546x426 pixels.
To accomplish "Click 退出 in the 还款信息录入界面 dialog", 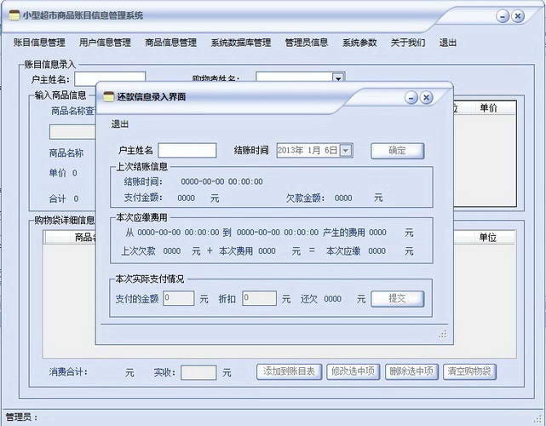I will point(120,124).
